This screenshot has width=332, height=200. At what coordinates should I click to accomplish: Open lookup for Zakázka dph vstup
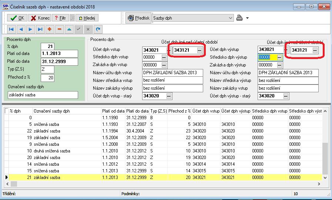164,65
